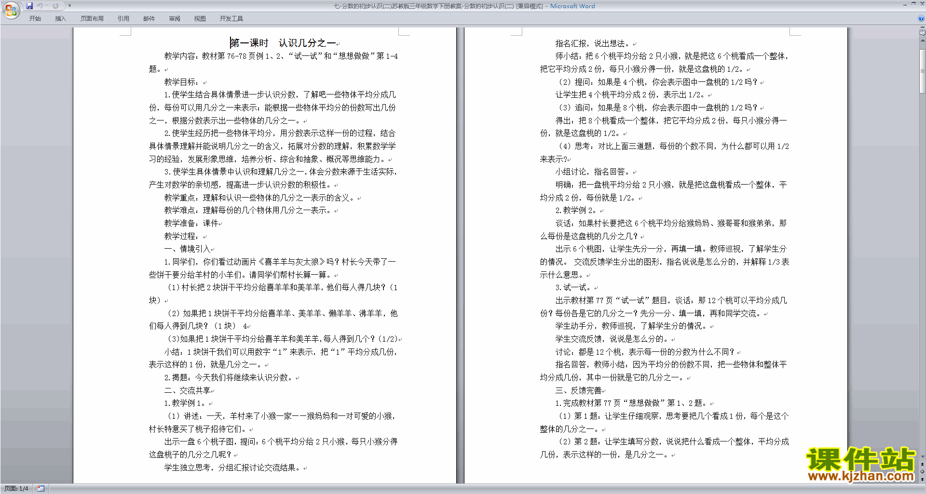Restore down the Word window
Viewport: 926px width, 494px height.
[x=913, y=4]
